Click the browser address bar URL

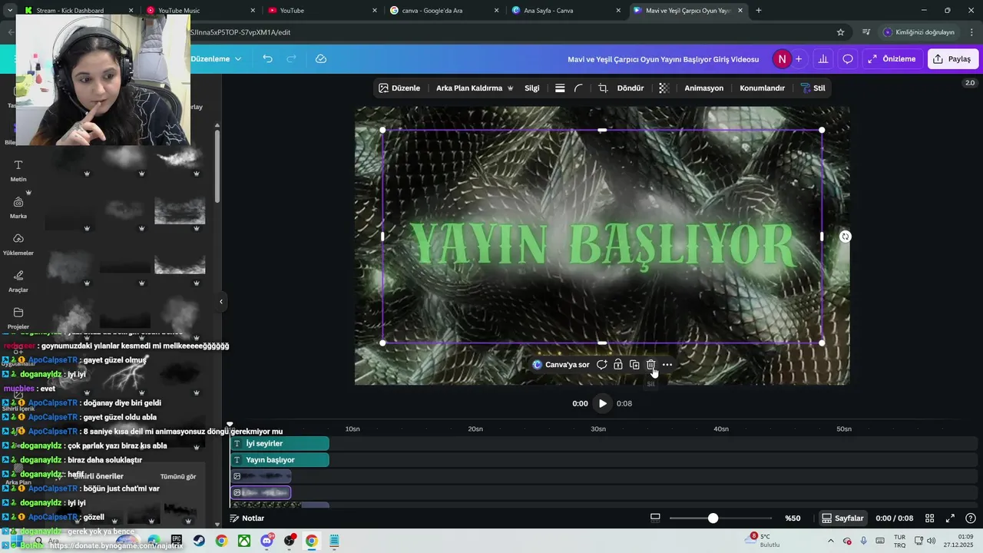[x=240, y=32]
